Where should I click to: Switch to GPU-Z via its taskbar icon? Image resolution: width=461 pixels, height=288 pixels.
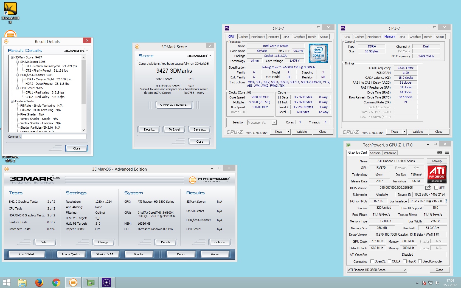(x=90, y=283)
